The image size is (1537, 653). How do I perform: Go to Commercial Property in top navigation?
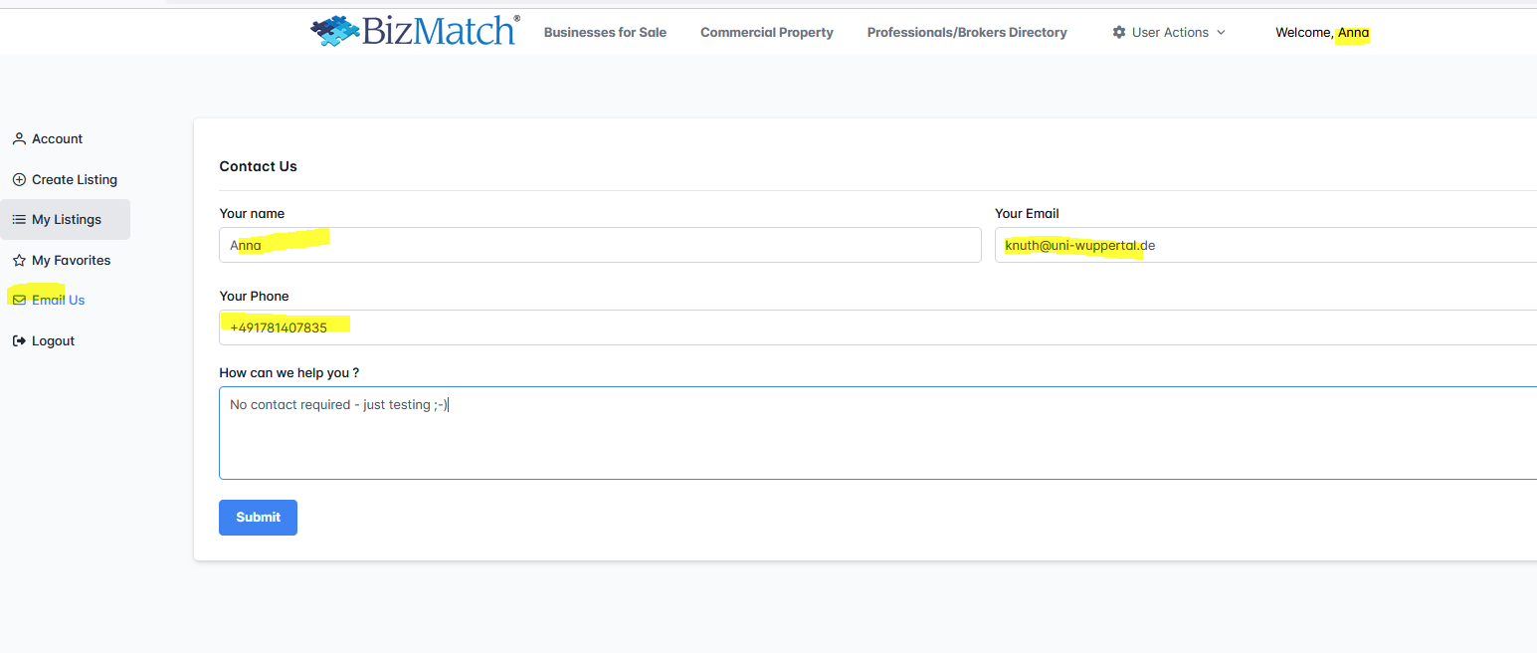766,33
